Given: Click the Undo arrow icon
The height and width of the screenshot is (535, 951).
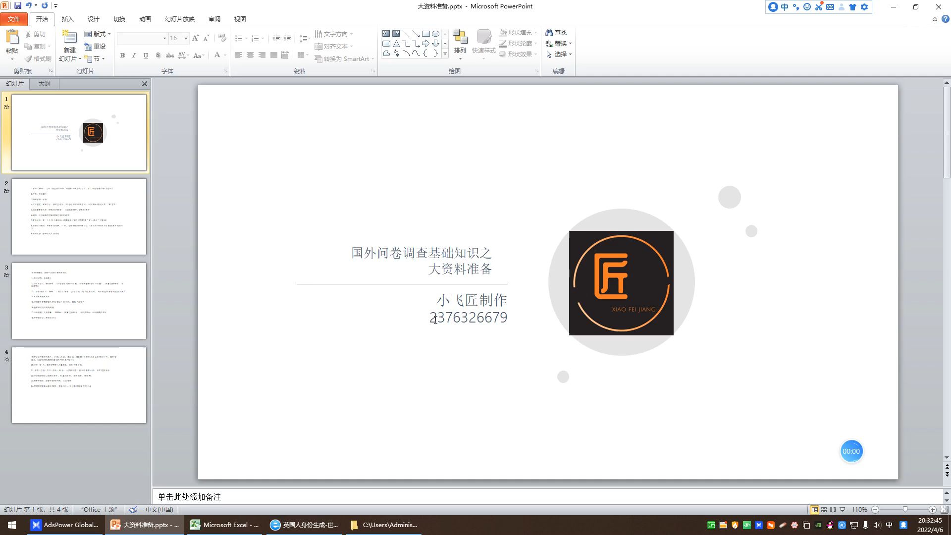Looking at the screenshot, I should (29, 6).
